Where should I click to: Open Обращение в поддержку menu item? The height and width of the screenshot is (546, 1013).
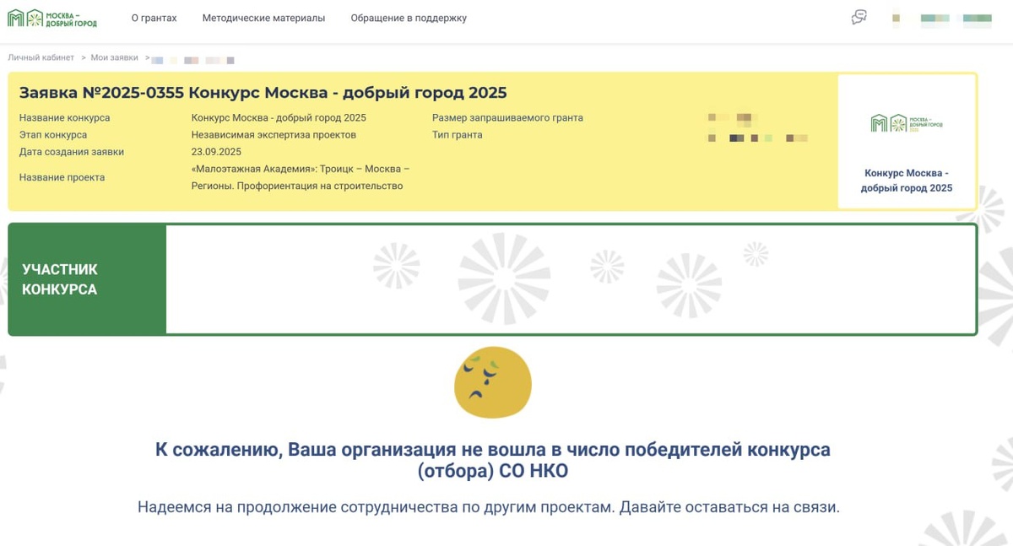point(409,18)
